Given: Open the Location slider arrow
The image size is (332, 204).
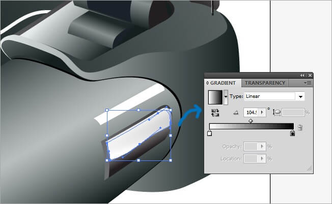Looking at the screenshot, I should click(x=262, y=159).
